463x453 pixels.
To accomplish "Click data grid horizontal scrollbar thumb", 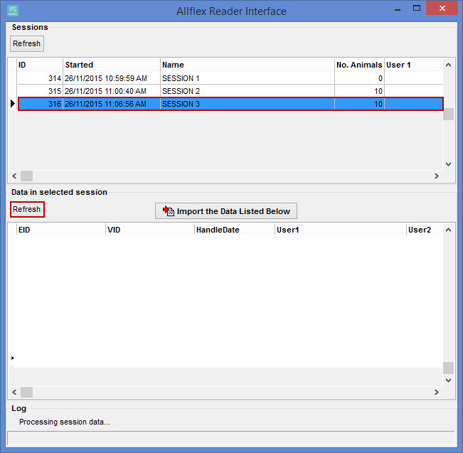I will [26, 392].
